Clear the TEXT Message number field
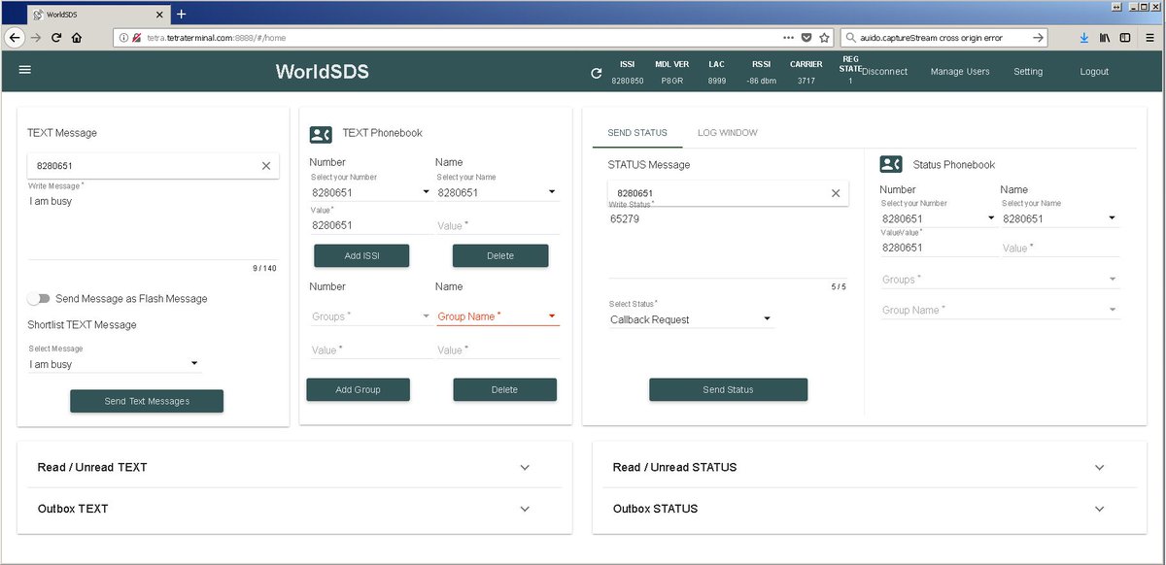The image size is (1166, 565). (x=266, y=166)
